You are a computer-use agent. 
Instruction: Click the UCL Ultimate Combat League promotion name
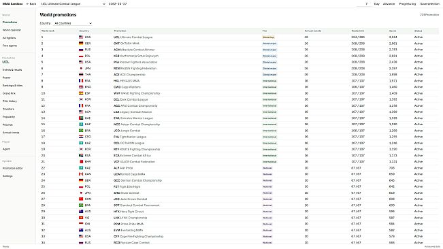[133, 37]
